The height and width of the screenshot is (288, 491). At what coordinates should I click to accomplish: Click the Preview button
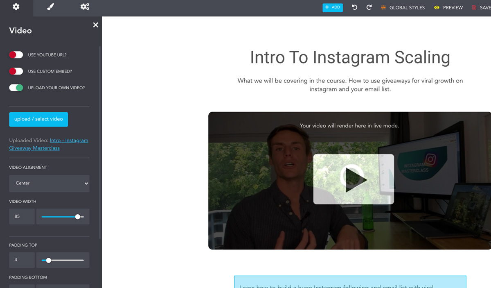448,7
